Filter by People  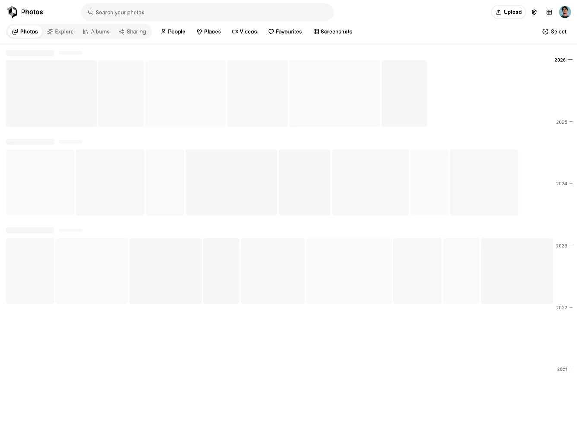pos(173,32)
